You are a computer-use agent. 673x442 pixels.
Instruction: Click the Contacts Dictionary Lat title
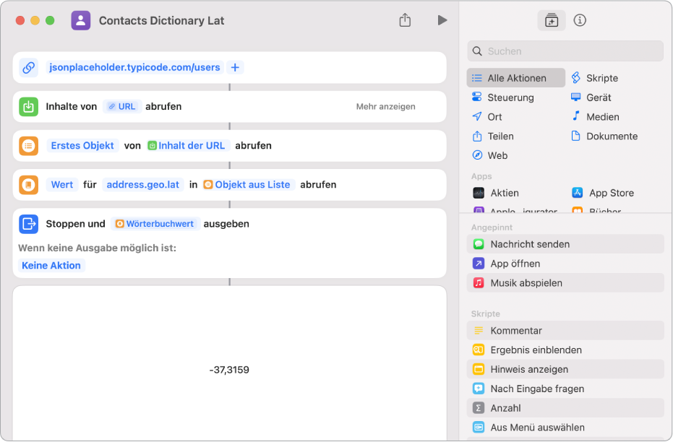tap(161, 20)
